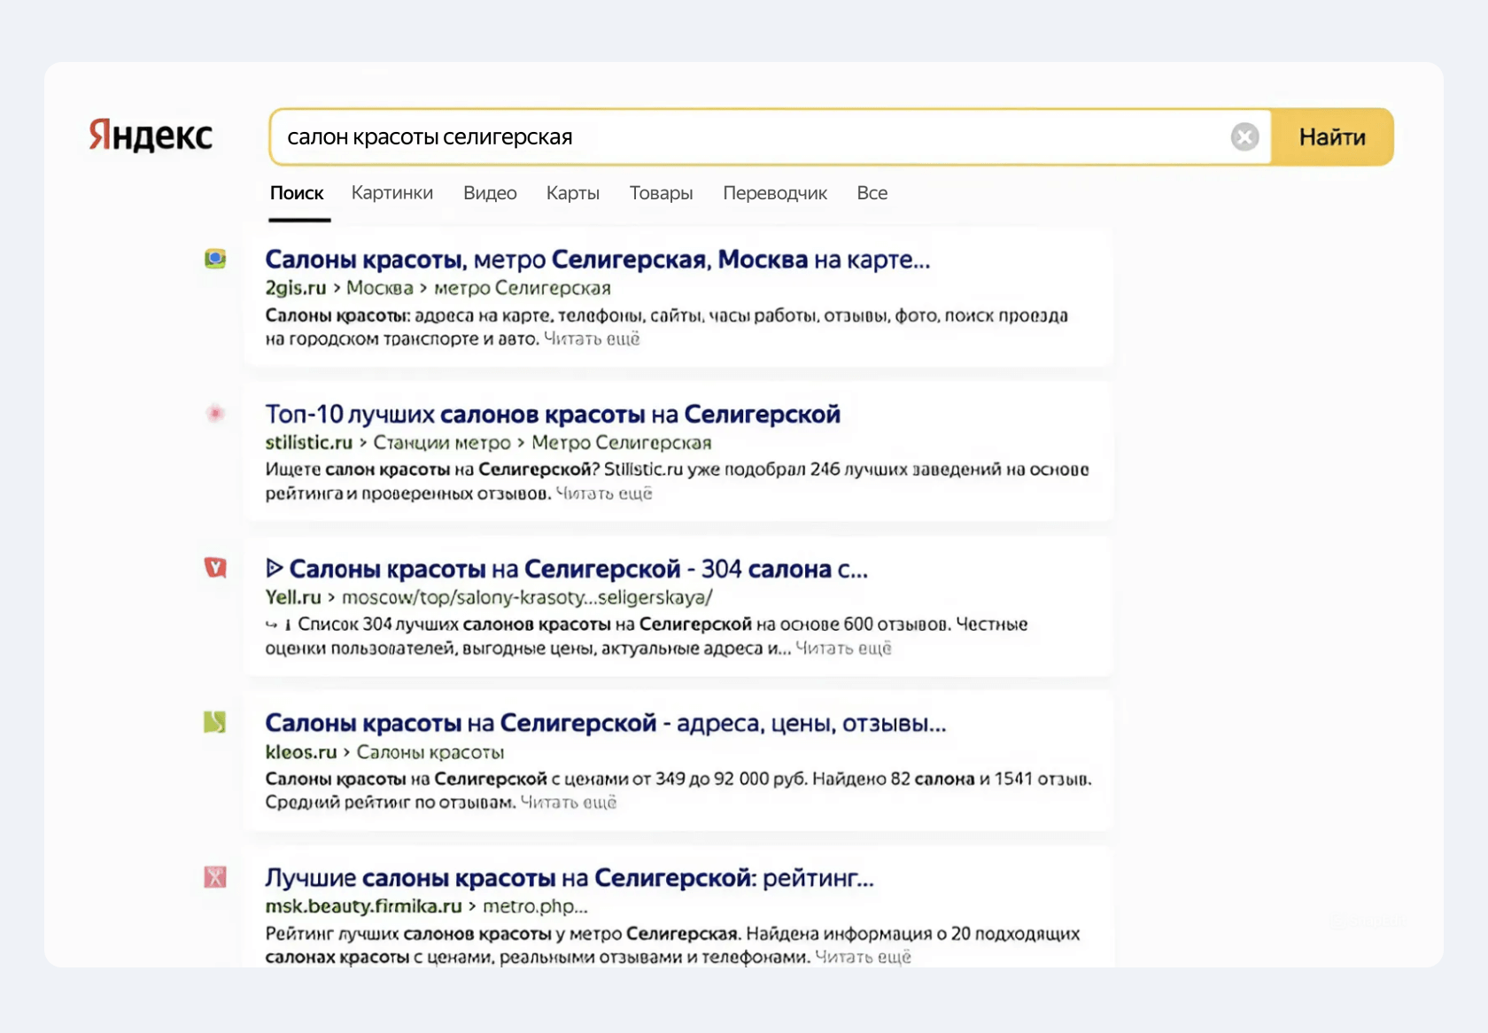Click the moscow/top/salony-krasoty path link
This screenshot has width=1488, height=1033.
coord(527,597)
